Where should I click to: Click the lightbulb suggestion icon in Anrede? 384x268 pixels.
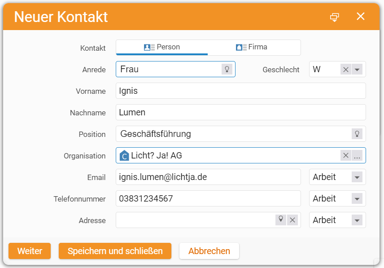227,69
